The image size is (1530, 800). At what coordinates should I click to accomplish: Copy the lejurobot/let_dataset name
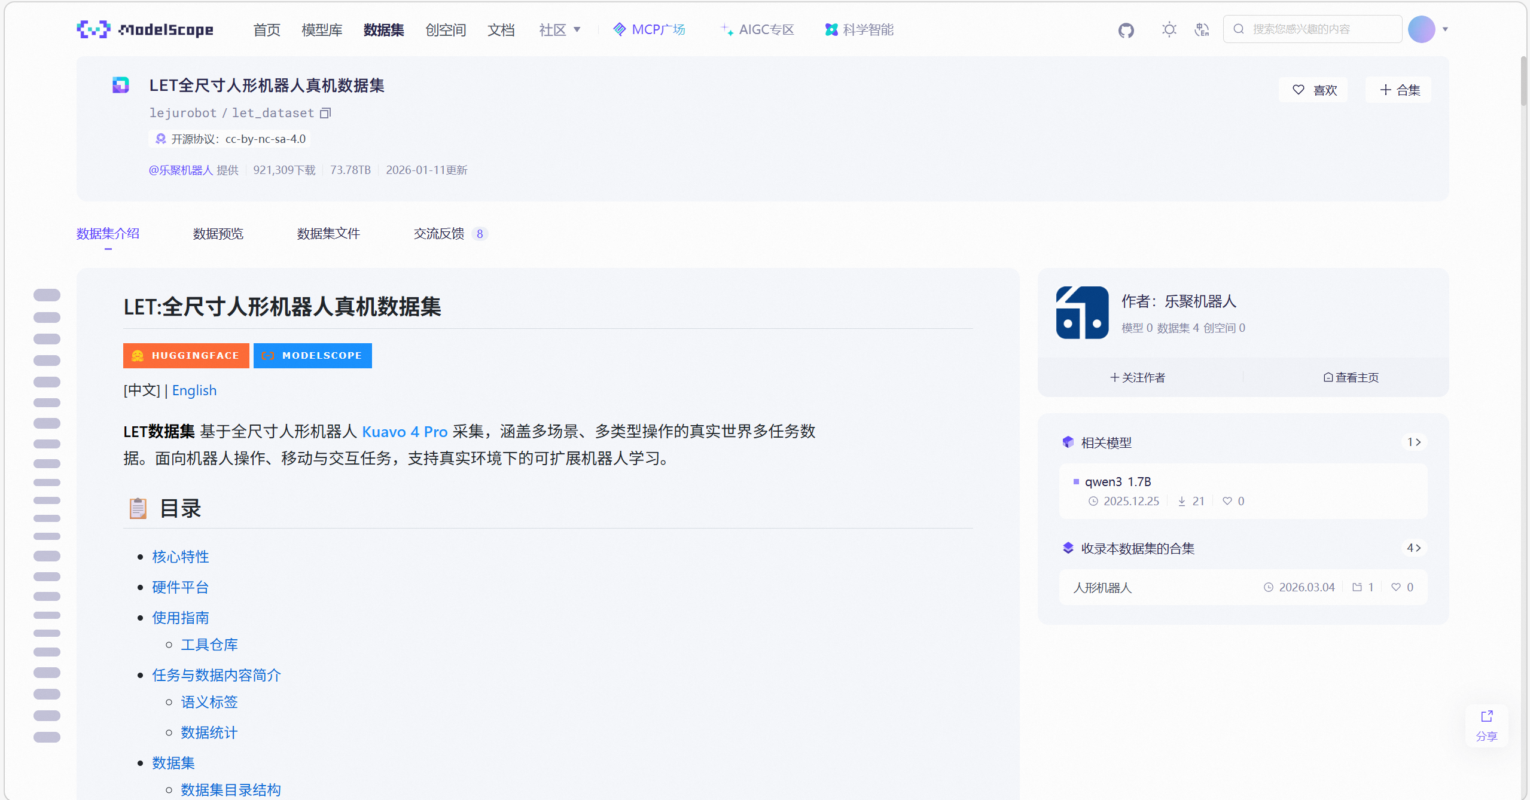(x=325, y=112)
